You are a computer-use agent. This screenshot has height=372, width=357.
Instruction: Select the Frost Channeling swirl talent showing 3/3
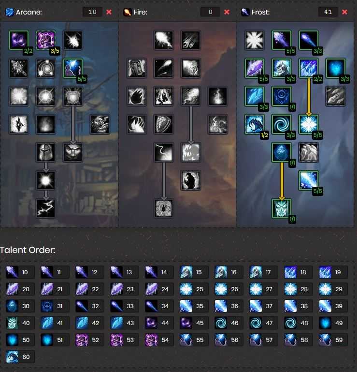(x=281, y=124)
